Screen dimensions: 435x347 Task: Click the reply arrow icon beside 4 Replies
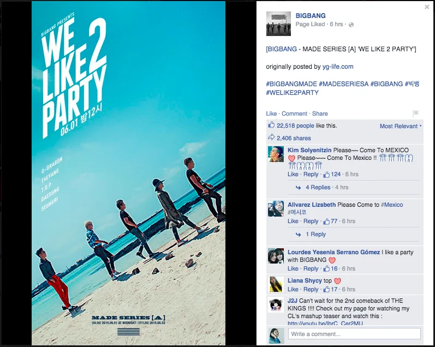click(298, 188)
